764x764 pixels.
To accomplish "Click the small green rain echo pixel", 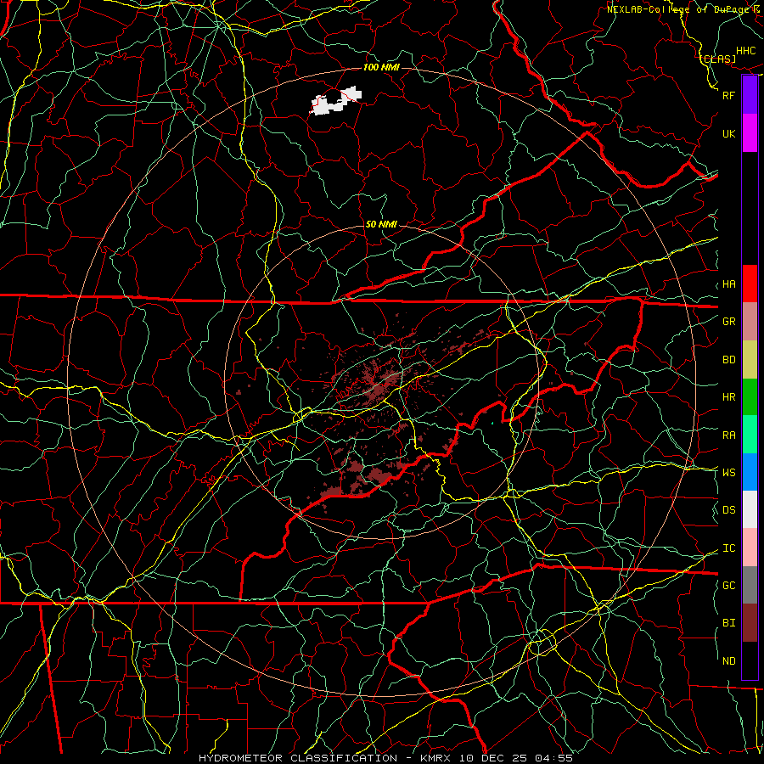I will [x=492, y=423].
